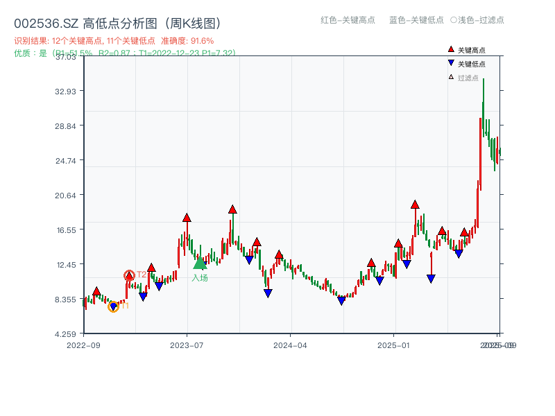This screenshot has width=555, height=416.
Task: Click the 2025-01 x-axis date label
Action: [393, 345]
